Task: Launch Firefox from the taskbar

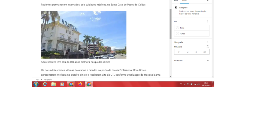Action: click(80, 84)
